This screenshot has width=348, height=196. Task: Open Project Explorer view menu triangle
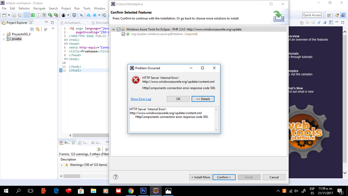(53, 29)
